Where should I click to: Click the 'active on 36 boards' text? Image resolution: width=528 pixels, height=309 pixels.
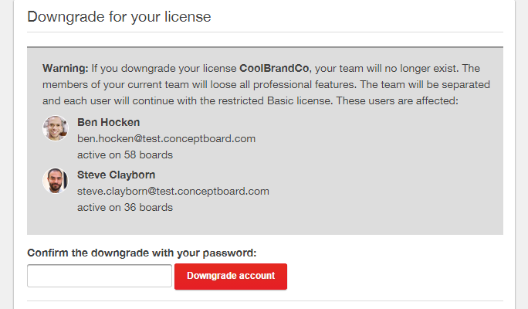(x=125, y=207)
